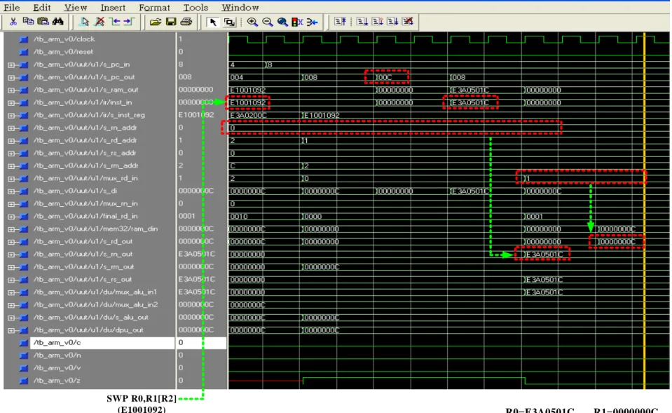Open the Insert menu
The height and width of the screenshot is (413, 672).
(113, 7)
